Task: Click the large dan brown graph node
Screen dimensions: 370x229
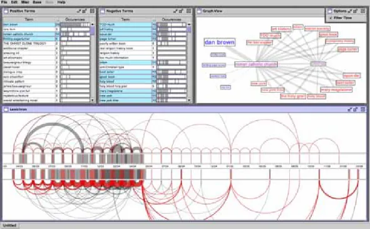Action: (x=220, y=42)
